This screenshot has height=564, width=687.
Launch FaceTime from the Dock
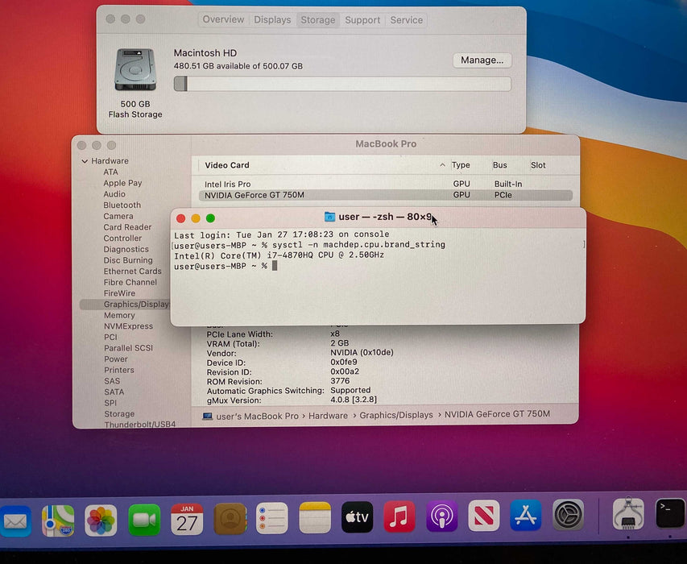click(x=144, y=520)
